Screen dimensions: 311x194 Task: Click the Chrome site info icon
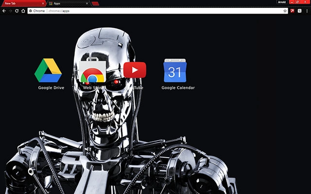click(31, 11)
